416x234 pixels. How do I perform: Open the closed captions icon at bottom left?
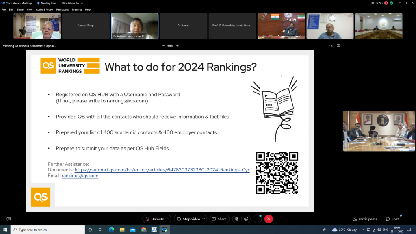9,219
